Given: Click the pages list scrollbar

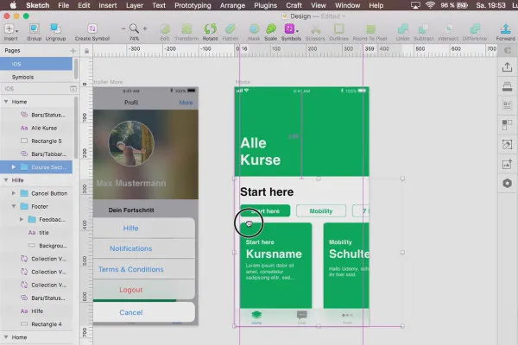Looking at the screenshot, I should [76, 69].
